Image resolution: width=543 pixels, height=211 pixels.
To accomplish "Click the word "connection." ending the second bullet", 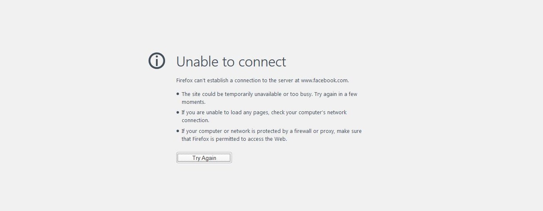I will [x=195, y=120].
